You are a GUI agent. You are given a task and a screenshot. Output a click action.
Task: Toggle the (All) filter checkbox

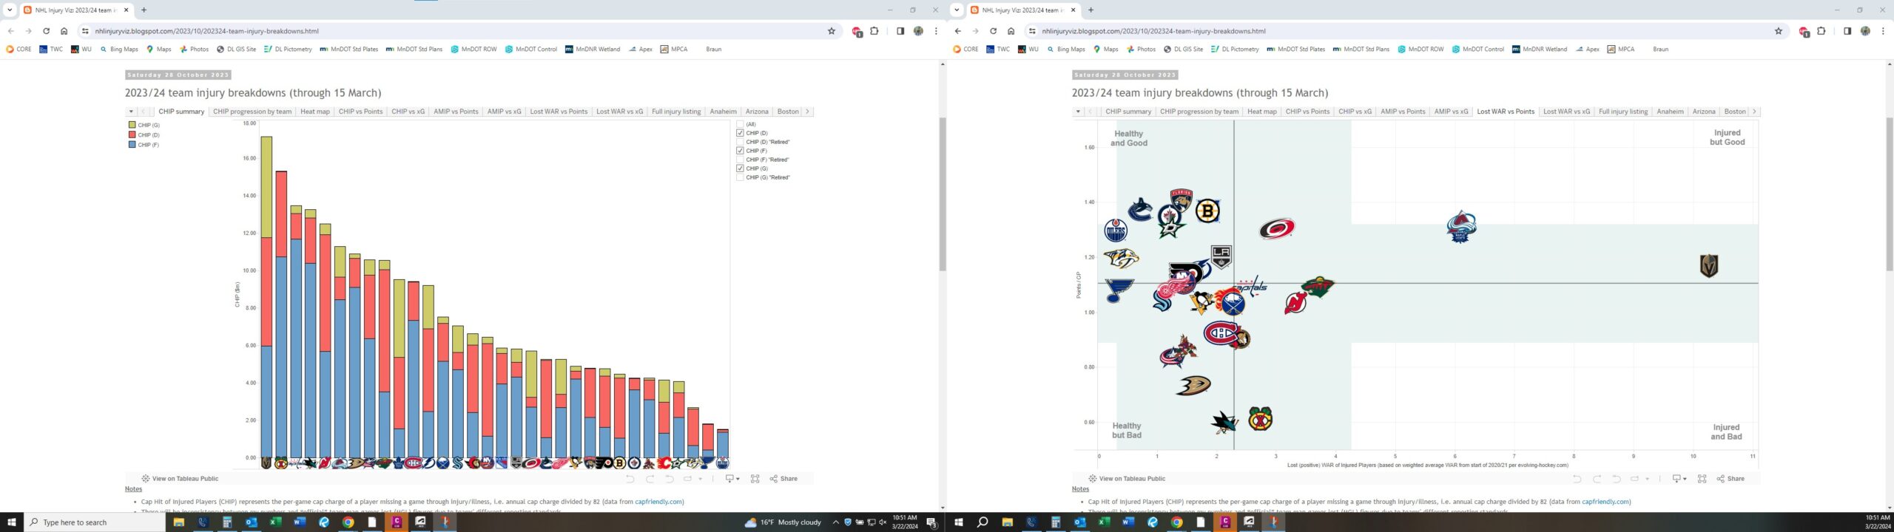coord(740,124)
